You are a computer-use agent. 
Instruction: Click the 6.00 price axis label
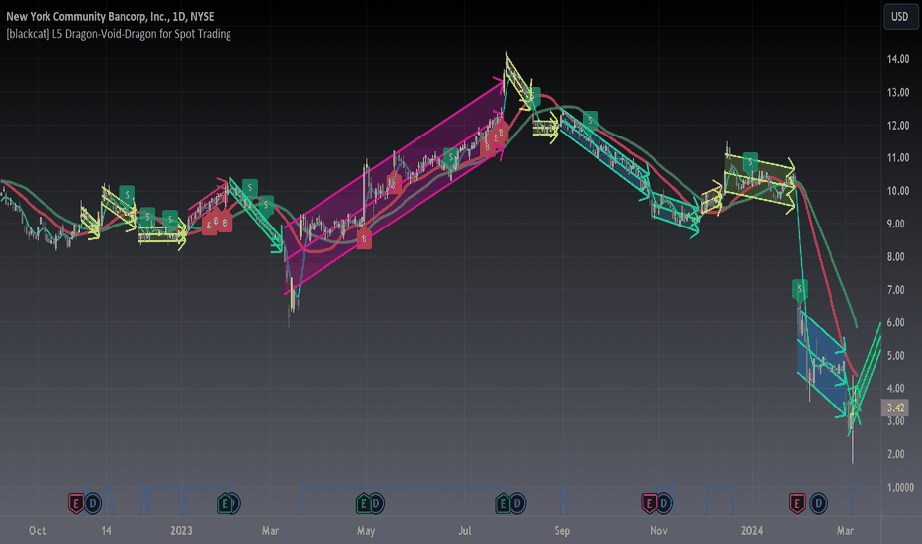pyautogui.click(x=895, y=322)
